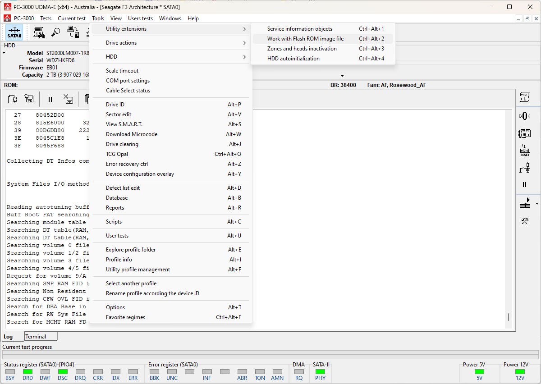The width and height of the screenshot is (541, 384).
Task: Click the RESET counter icon in sidebar
Action: pyautogui.click(x=524, y=150)
